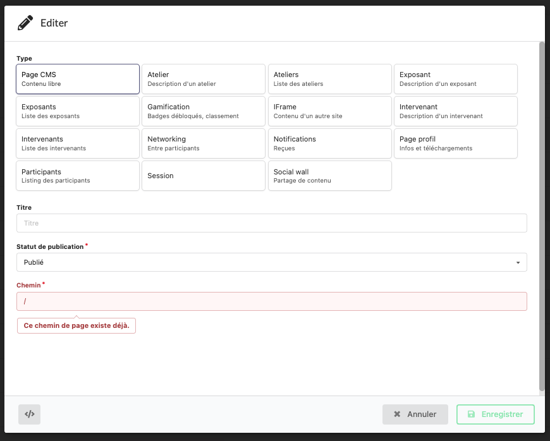
Task: Pick the Gamification page type
Action: 203,111
